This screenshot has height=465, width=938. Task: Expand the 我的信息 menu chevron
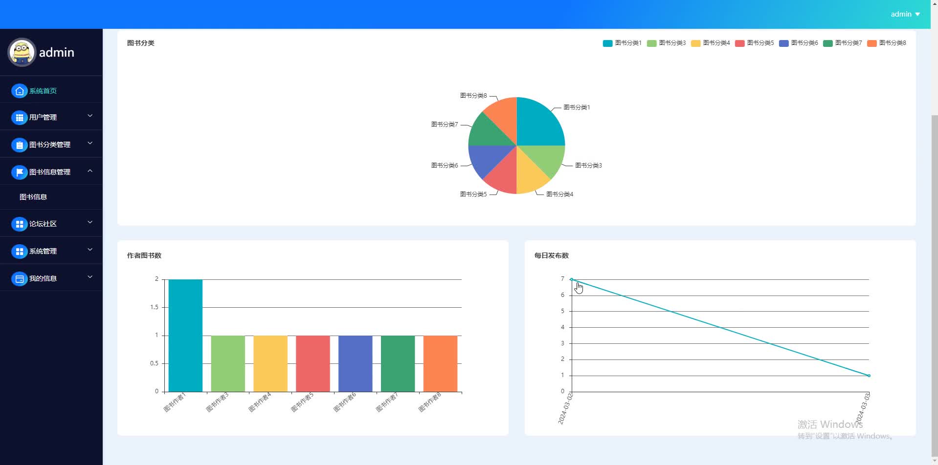90,277
